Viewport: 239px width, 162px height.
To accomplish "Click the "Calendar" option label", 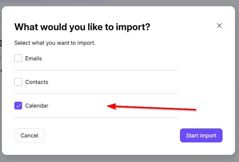I will [x=37, y=106].
